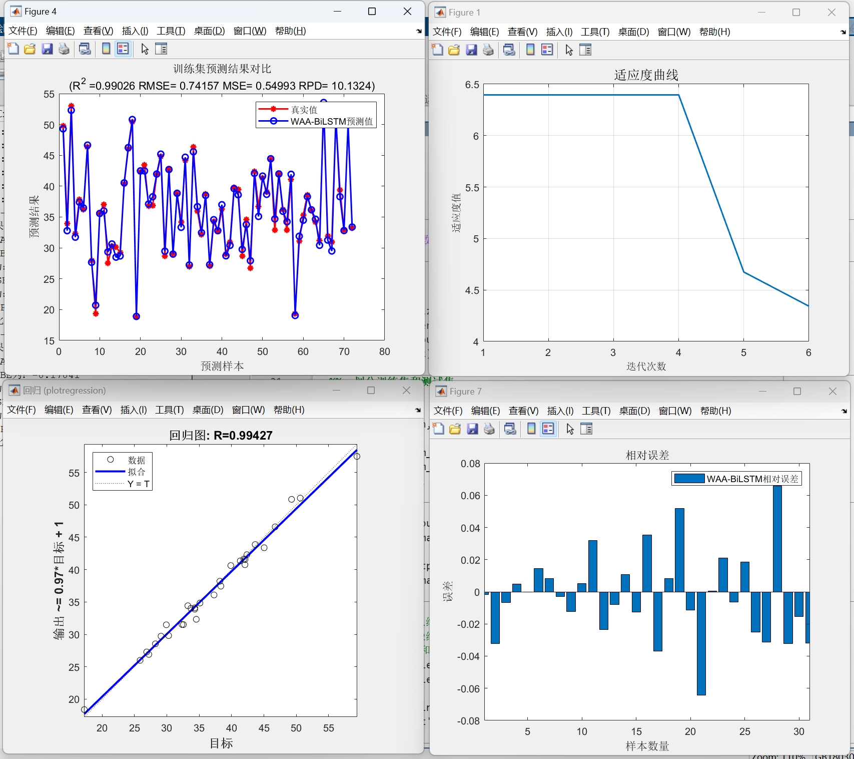Image resolution: width=854 pixels, height=759 pixels.
Task: Print figure icon in Figure 7 toolbar
Action: 489,429
